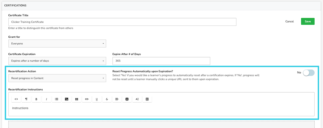This screenshot has width=323, height=128.
Task: Apply italic formatting in editor toolbar
Action: click(x=47, y=99)
